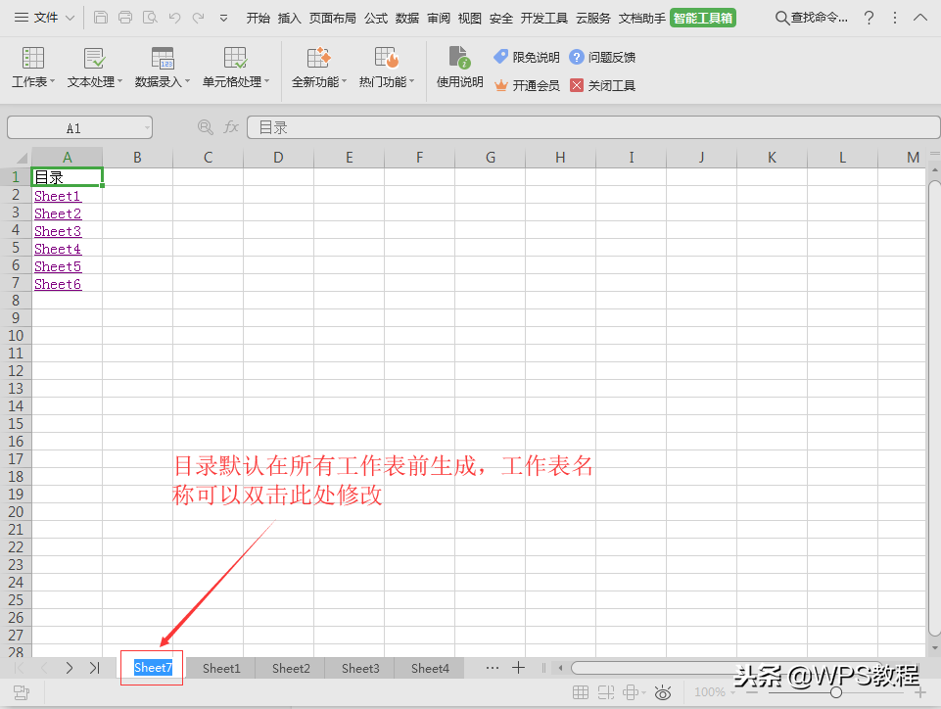Show more sheets with the ellipsis
The height and width of the screenshot is (709, 941).
(493, 668)
